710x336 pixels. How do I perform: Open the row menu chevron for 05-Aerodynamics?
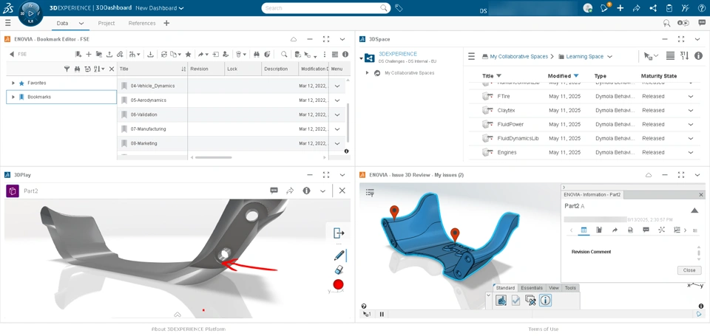337,100
